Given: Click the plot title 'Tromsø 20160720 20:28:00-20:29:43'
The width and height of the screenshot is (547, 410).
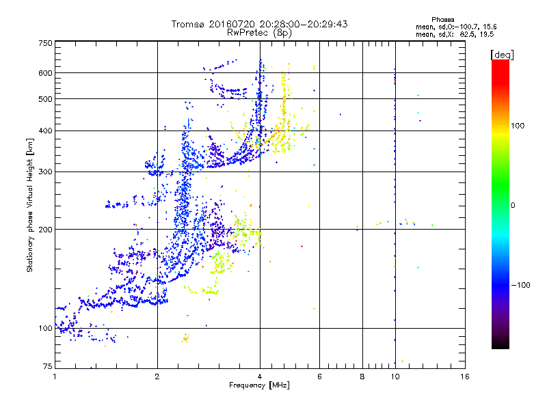Looking at the screenshot, I should tap(259, 24).
